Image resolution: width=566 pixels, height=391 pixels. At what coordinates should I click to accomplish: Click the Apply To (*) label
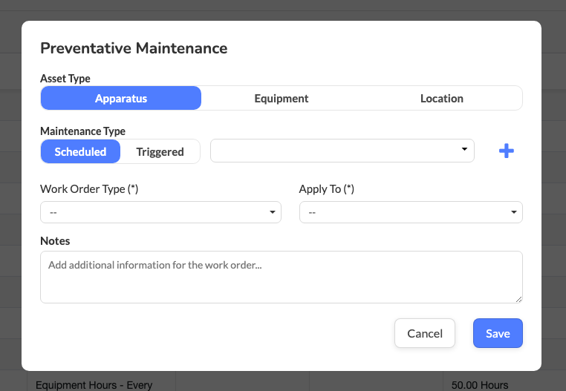point(326,189)
